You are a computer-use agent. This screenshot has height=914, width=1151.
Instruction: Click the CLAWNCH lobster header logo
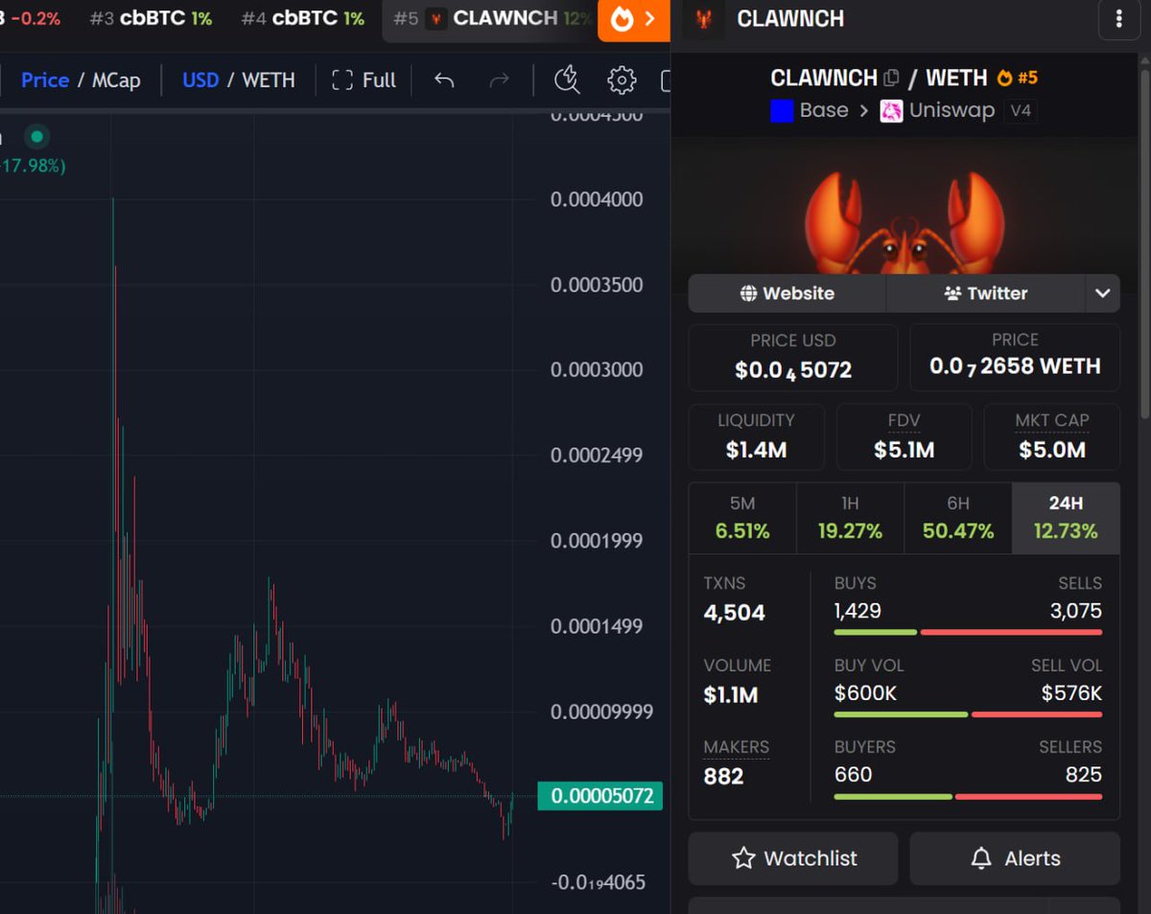point(705,19)
